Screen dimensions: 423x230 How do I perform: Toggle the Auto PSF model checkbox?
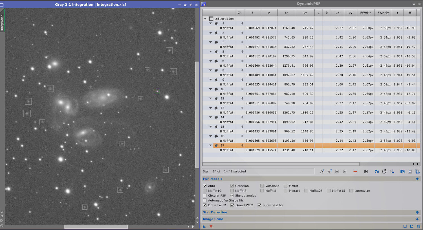click(205, 186)
